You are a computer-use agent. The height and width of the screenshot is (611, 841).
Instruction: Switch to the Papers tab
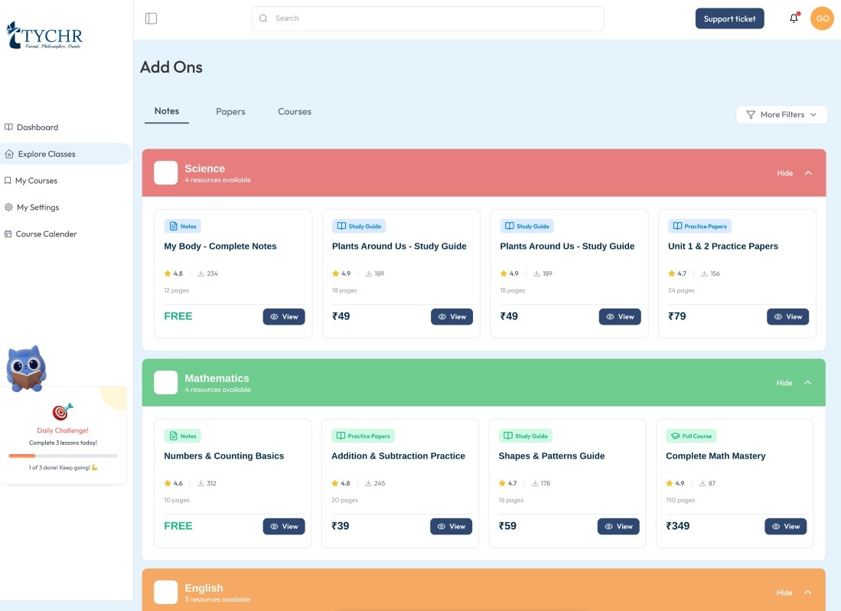pyautogui.click(x=230, y=112)
